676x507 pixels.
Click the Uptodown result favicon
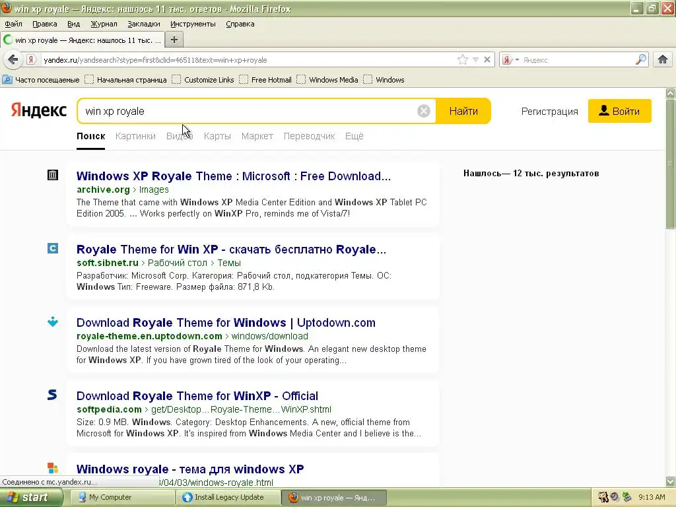(53, 321)
